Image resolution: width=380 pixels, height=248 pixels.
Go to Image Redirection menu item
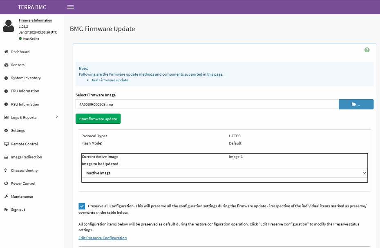[x=26, y=157]
